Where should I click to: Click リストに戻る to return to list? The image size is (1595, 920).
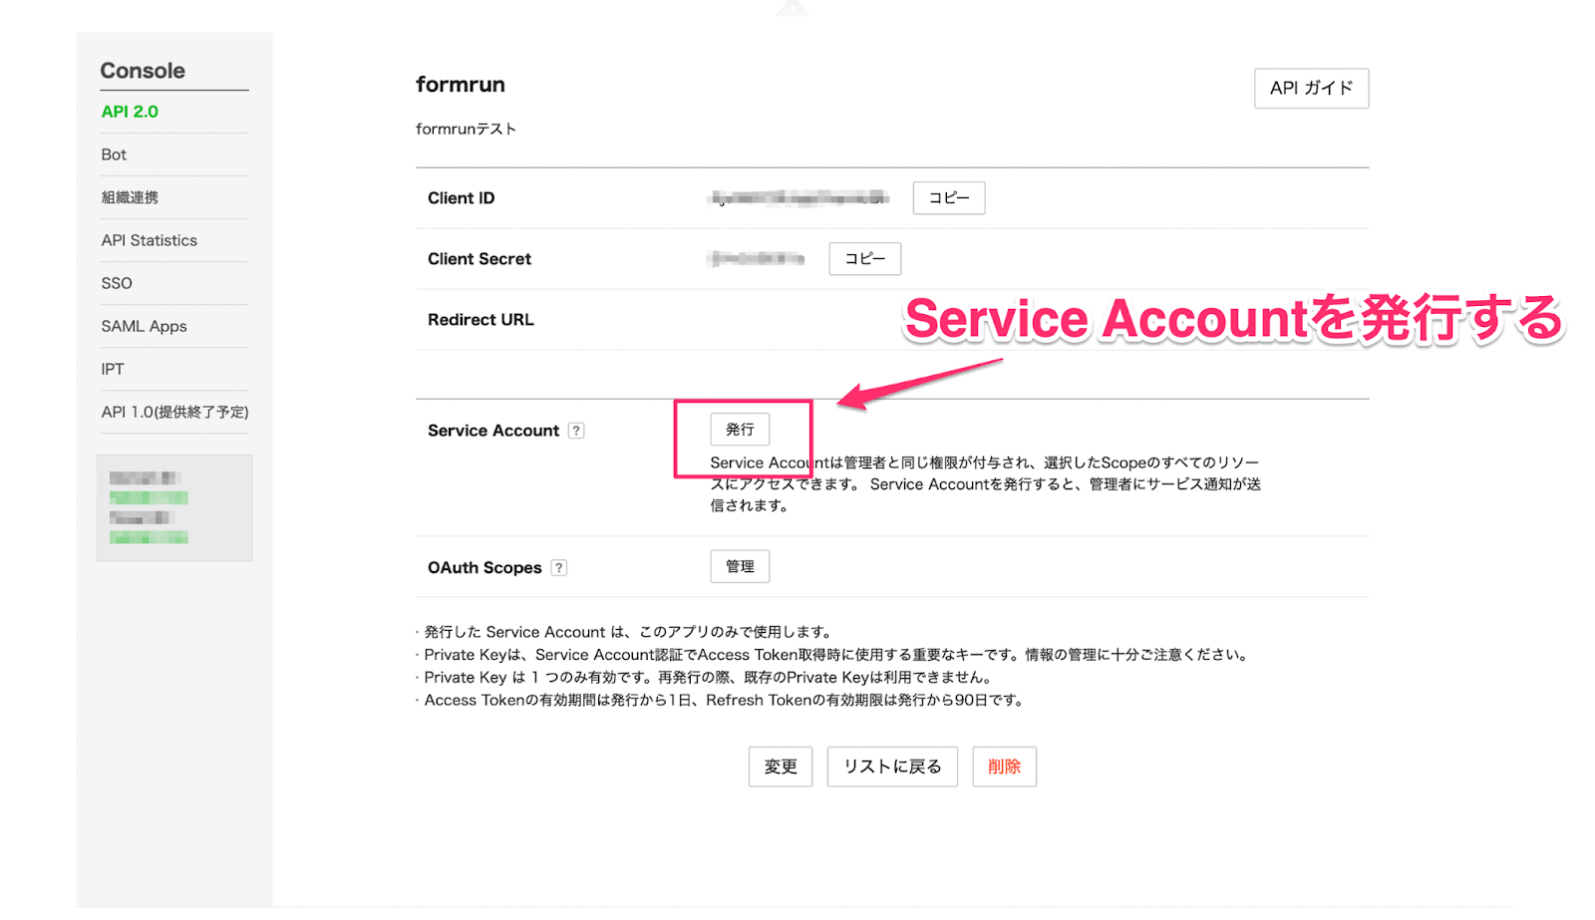(892, 767)
